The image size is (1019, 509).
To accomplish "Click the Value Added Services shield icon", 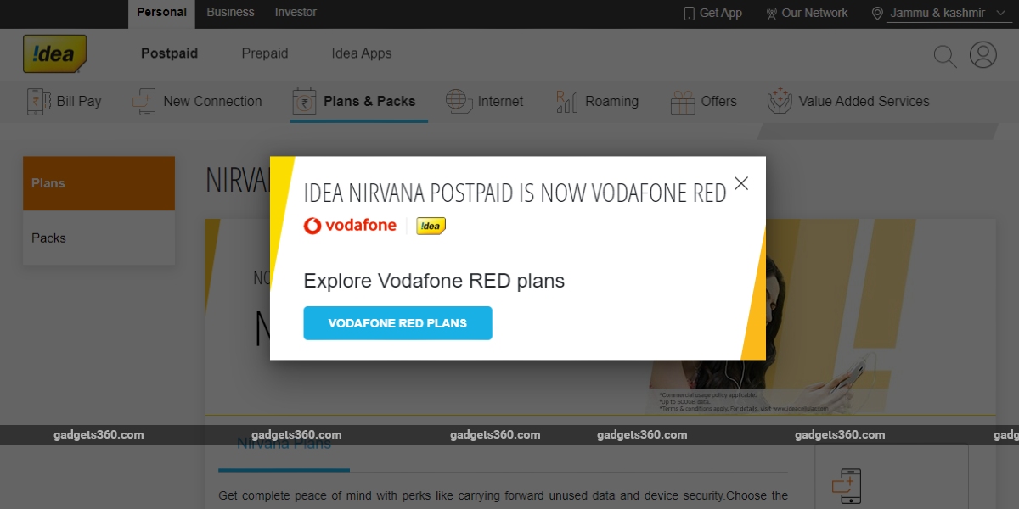I will [x=780, y=102].
